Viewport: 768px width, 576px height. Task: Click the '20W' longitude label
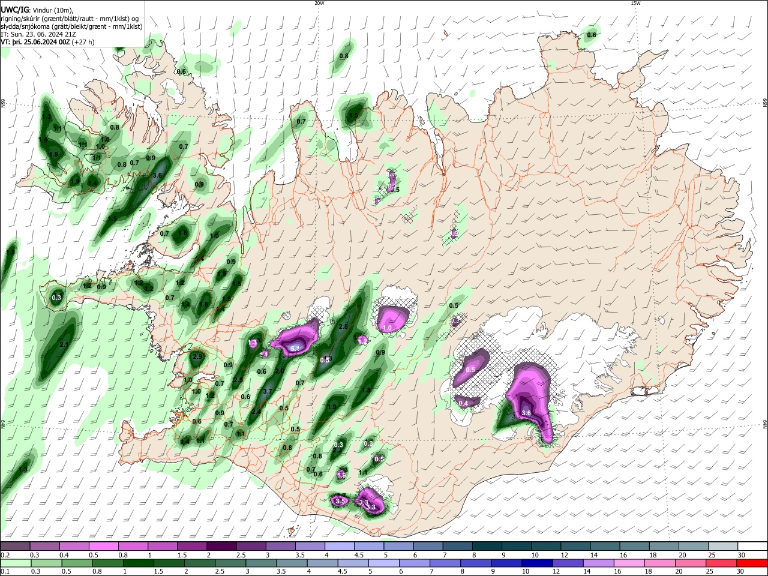319,3
